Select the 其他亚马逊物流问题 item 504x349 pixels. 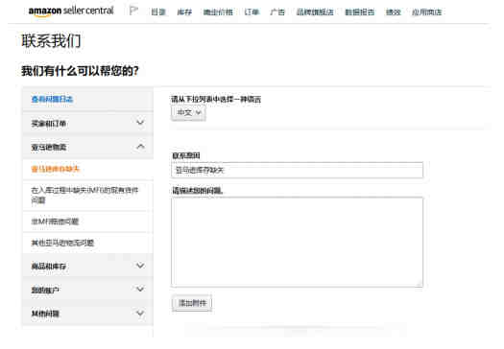[62, 243]
